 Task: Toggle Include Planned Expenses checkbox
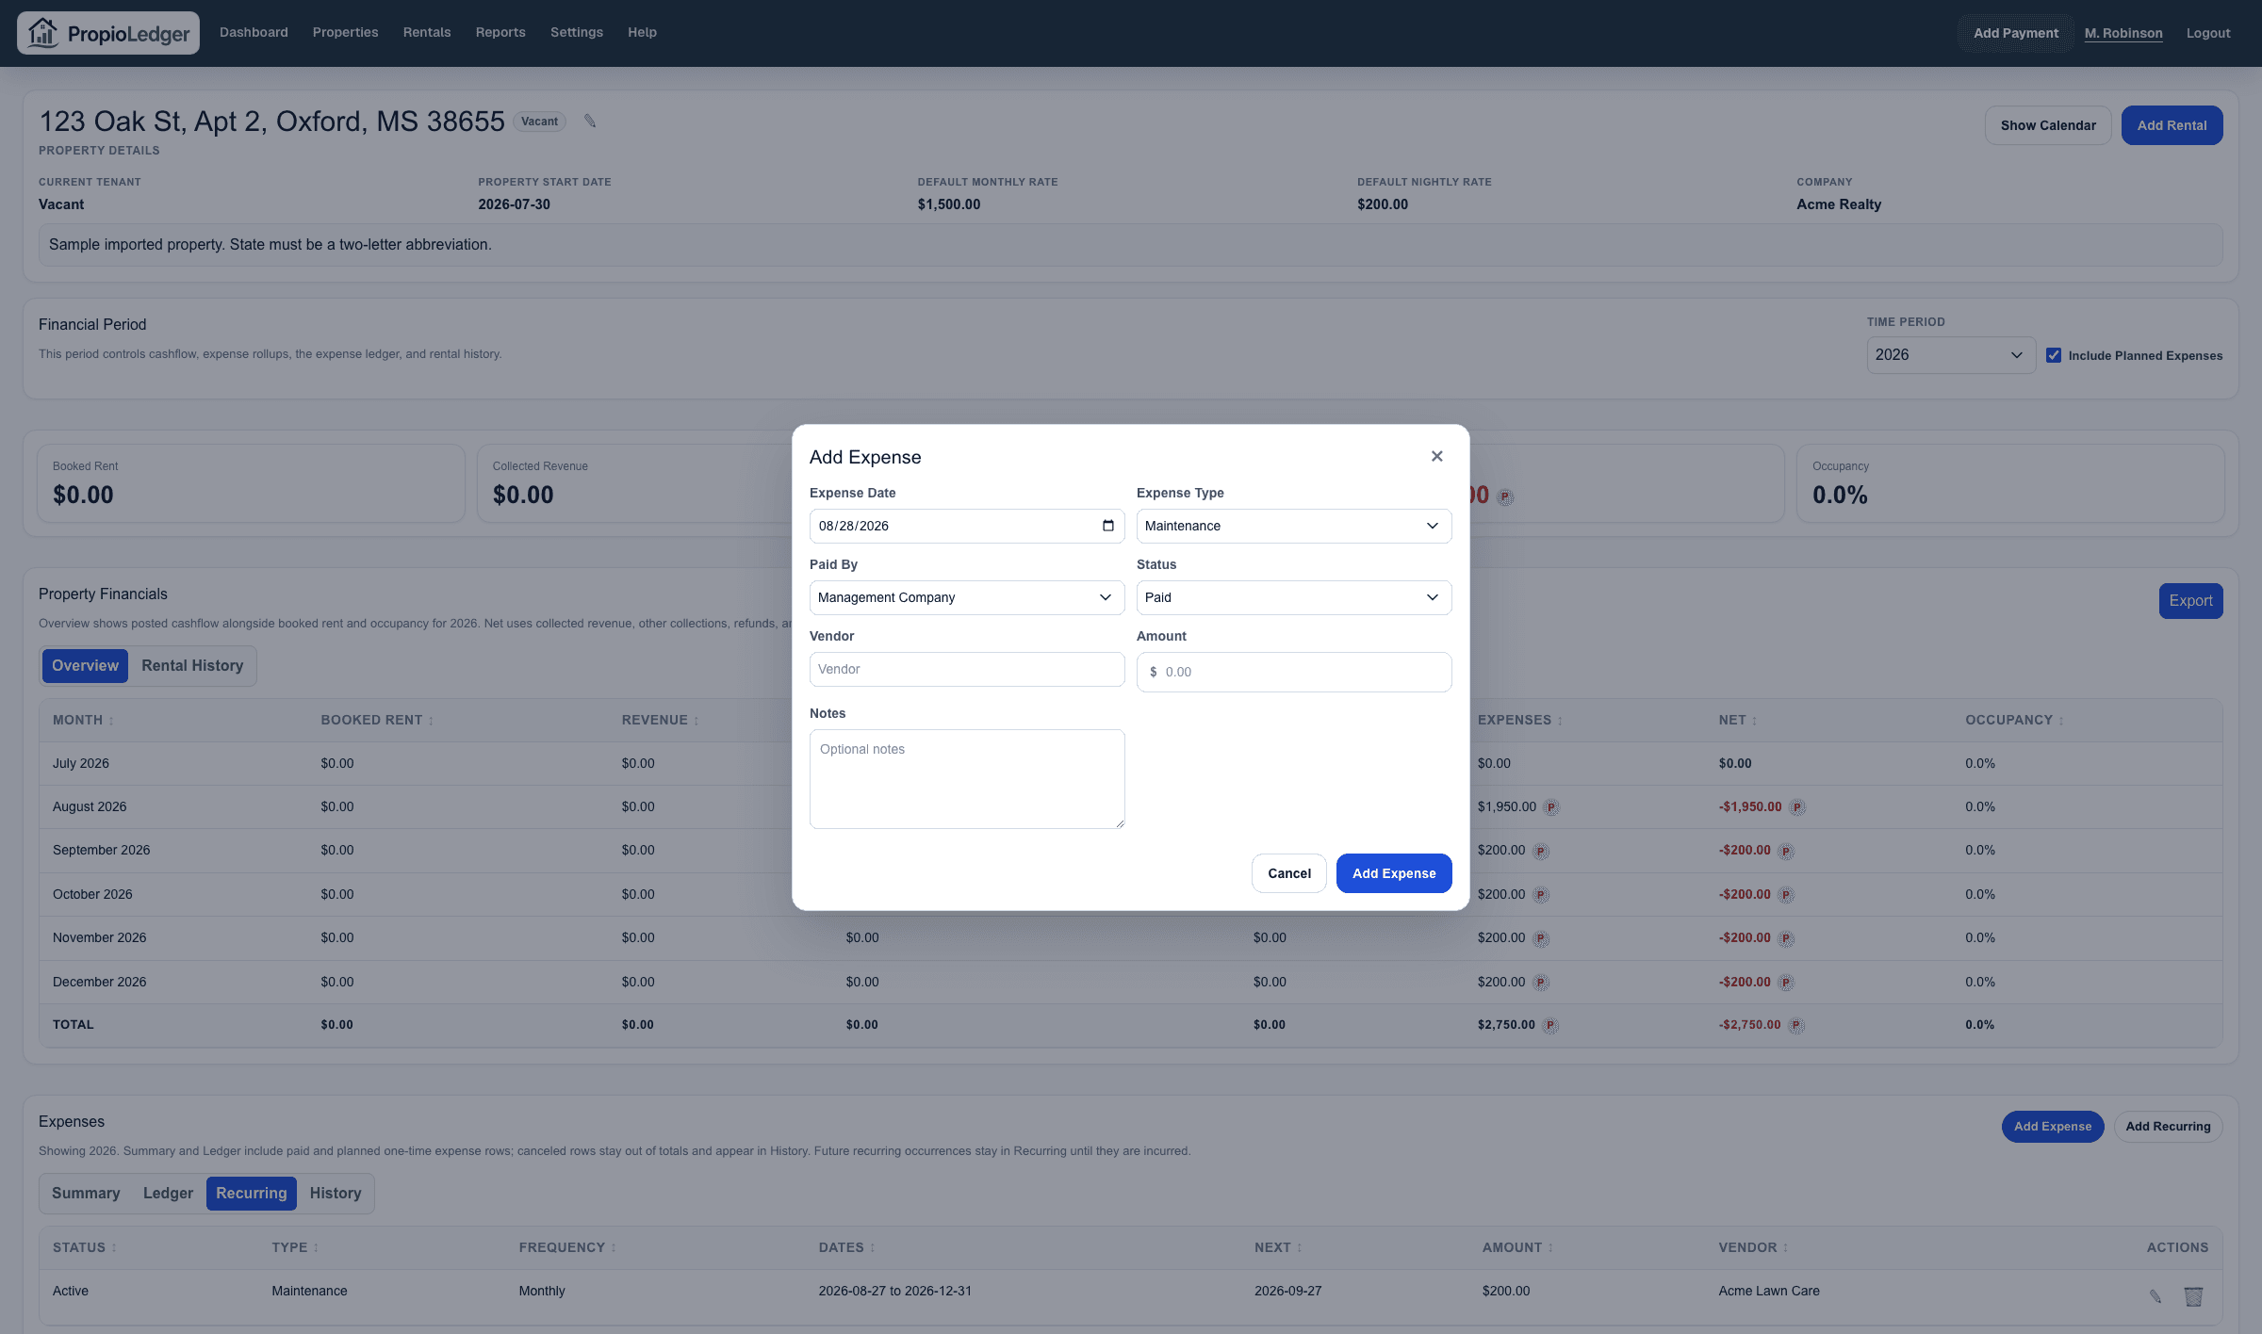click(x=2054, y=355)
